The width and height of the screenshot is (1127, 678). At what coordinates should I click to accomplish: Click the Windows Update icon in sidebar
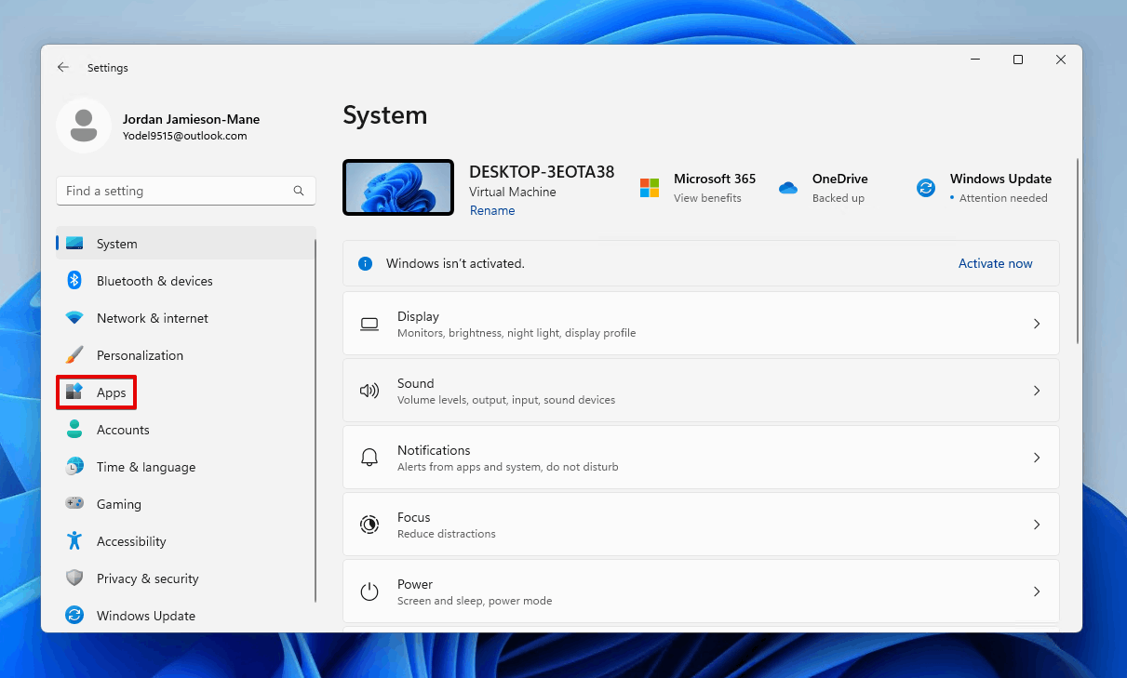pos(74,616)
